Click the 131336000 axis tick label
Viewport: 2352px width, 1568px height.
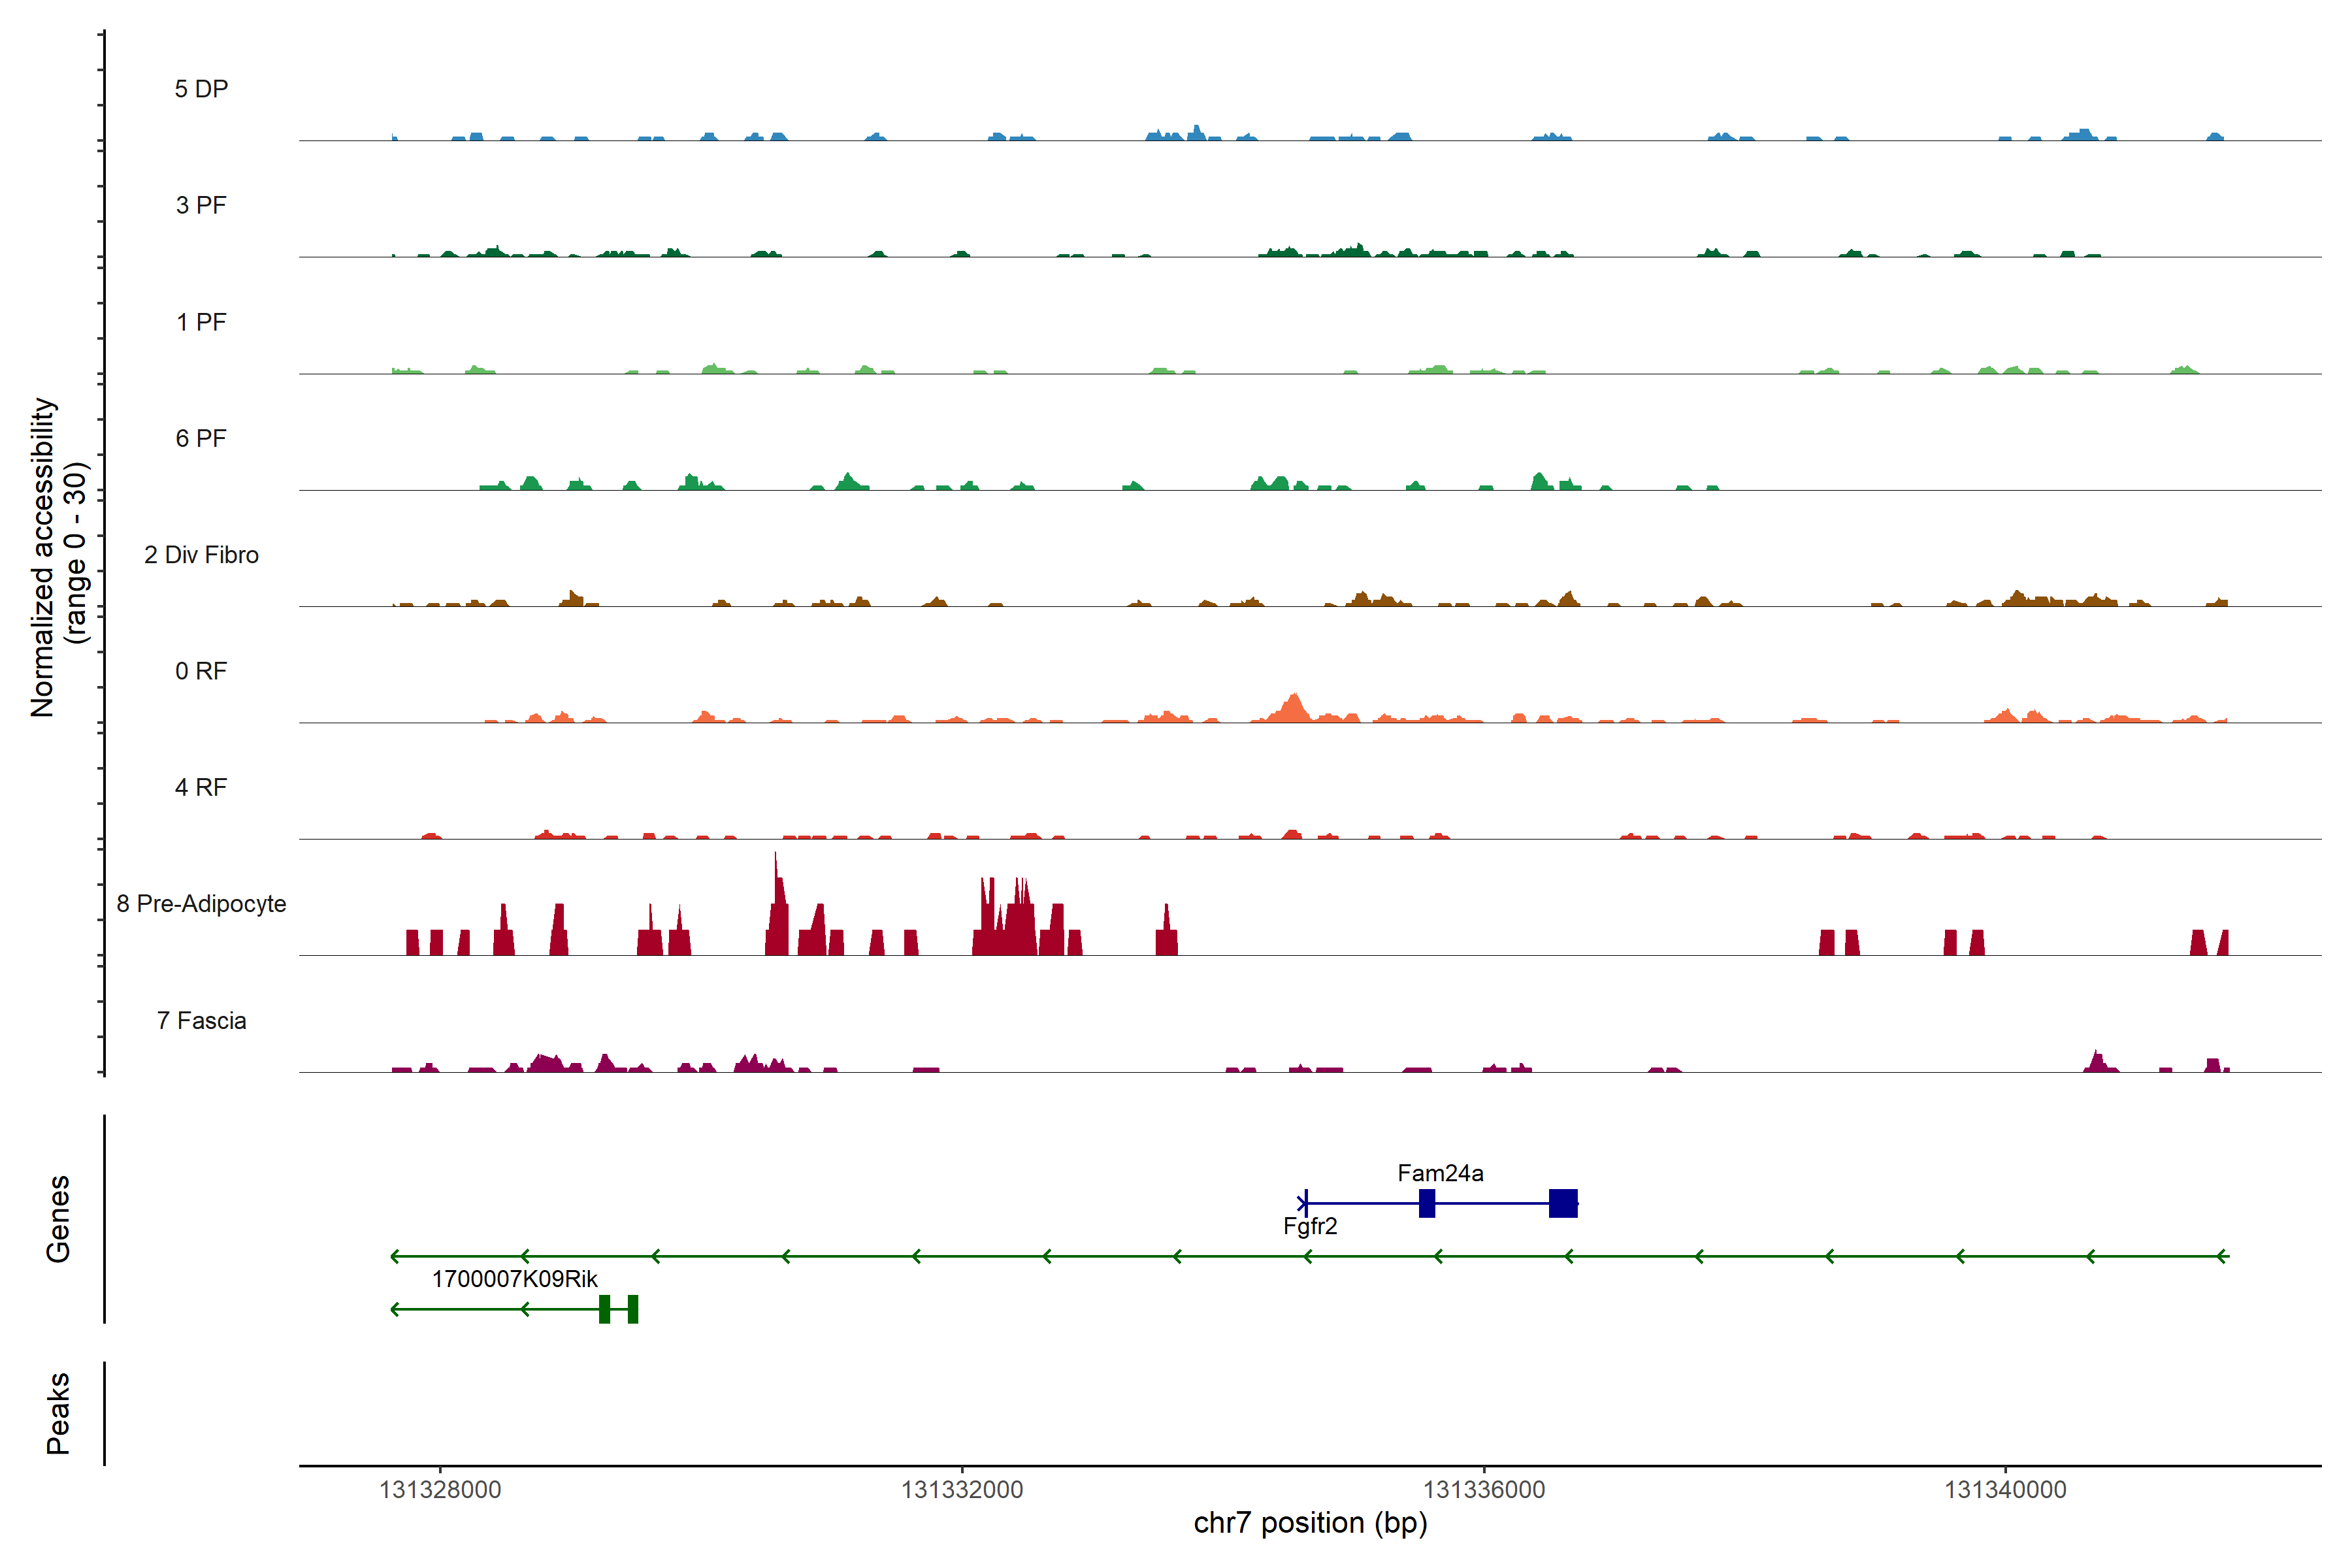pyautogui.click(x=1484, y=1490)
